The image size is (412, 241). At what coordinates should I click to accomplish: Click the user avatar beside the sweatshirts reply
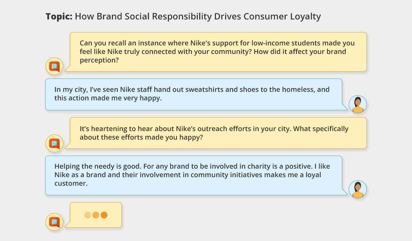[x=358, y=104]
